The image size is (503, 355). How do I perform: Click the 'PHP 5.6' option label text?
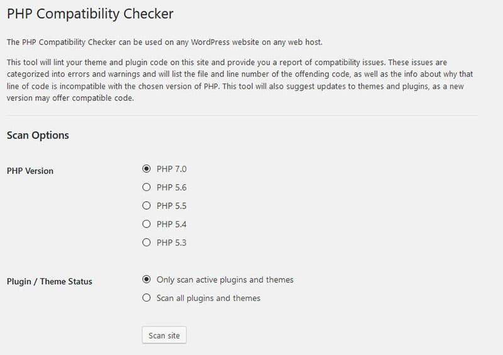pyautogui.click(x=172, y=187)
